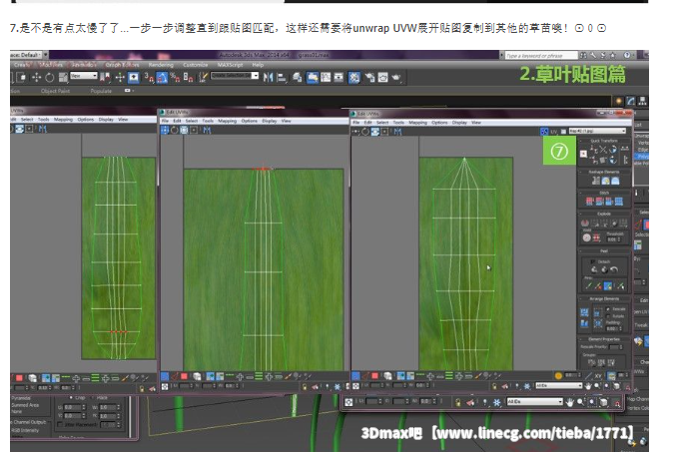
Task: Click the first Peel panel icon
Action: click(594, 269)
